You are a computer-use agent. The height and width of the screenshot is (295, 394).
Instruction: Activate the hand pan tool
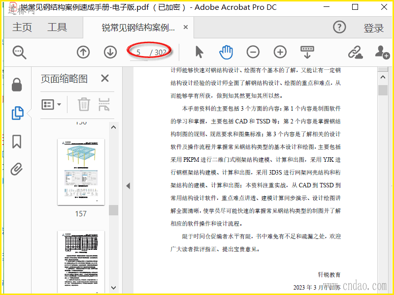(x=226, y=52)
